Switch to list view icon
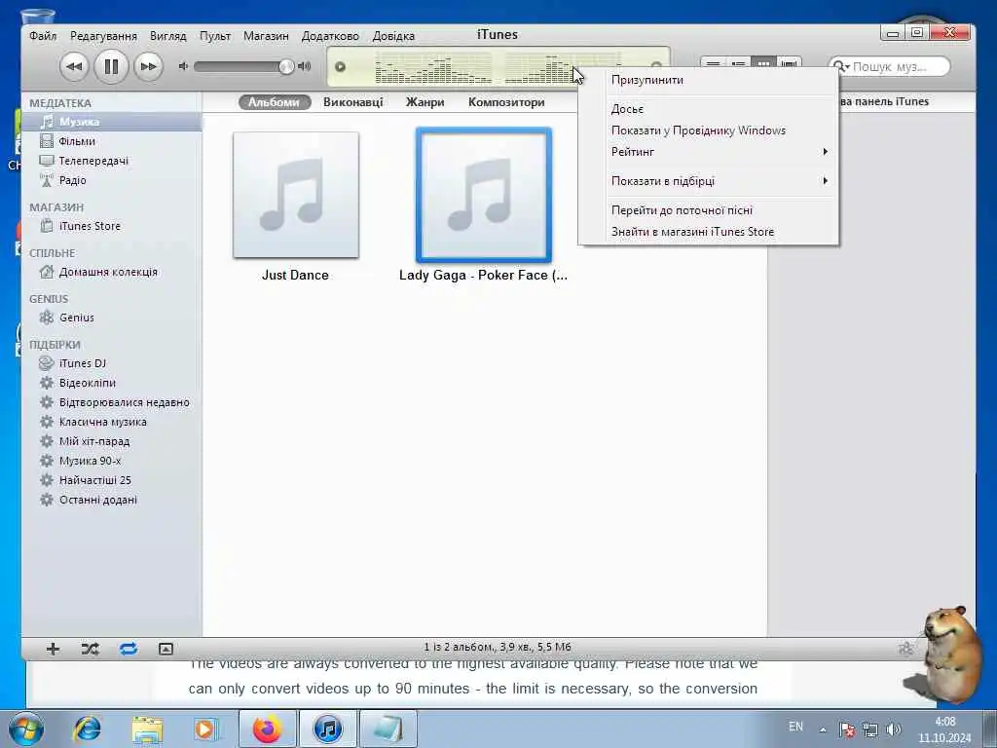Image resolution: width=997 pixels, height=748 pixels. [714, 64]
